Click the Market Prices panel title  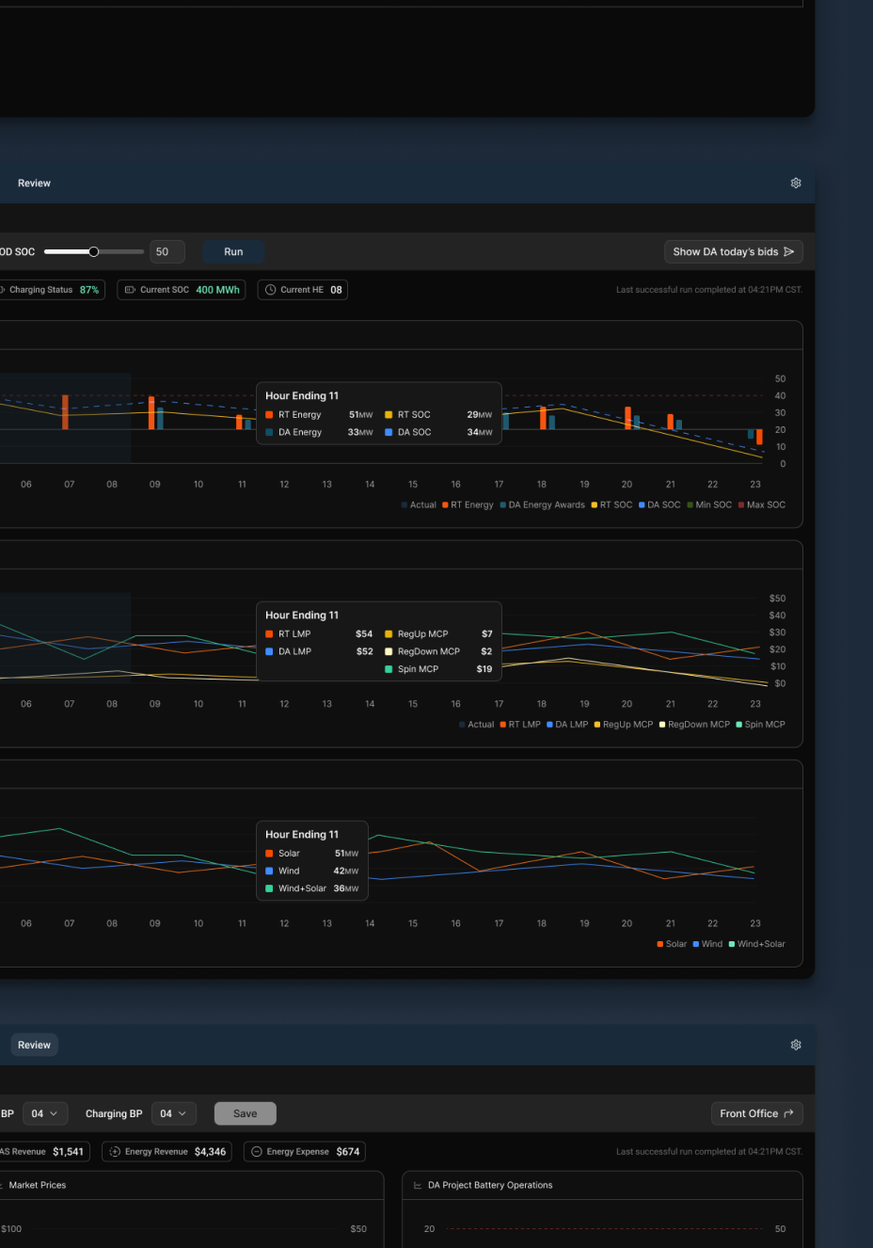tap(38, 1186)
